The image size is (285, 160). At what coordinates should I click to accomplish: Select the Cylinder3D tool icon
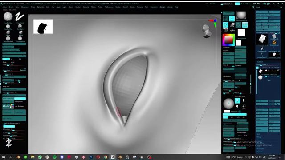click(x=274, y=37)
